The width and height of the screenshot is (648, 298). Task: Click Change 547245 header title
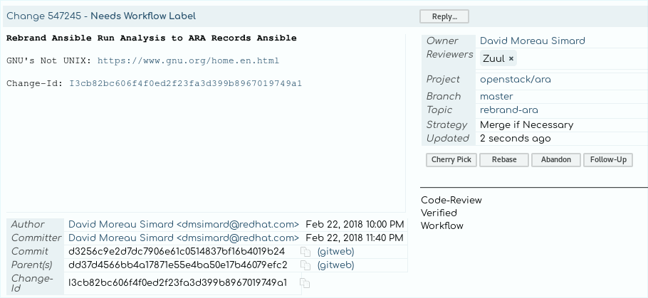[x=101, y=16]
